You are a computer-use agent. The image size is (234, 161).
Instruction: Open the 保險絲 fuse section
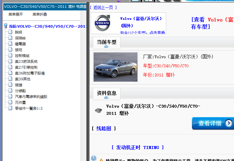tap(20, 38)
